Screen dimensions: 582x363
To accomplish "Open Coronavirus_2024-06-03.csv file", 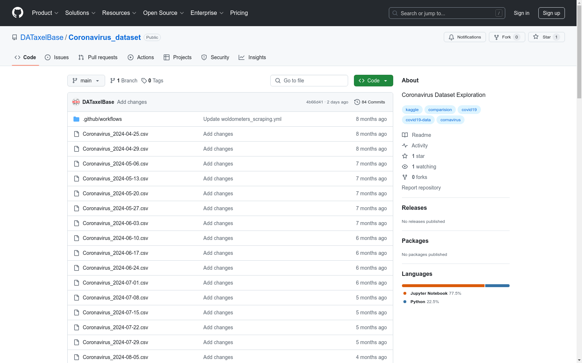I will point(115,223).
